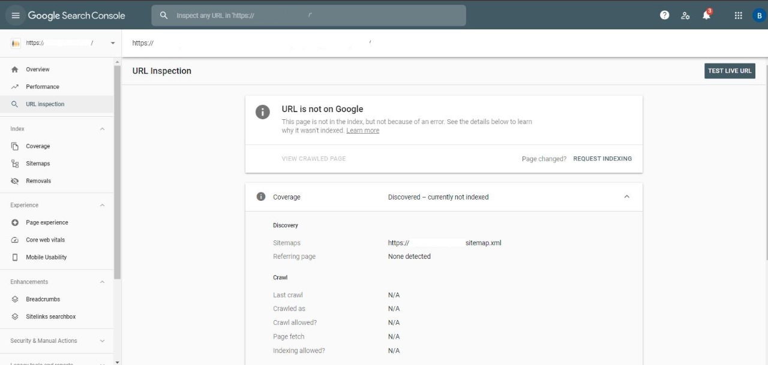768x365 pixels.
Task: Collapse the Coverage details card
Action: click(x=627, y=197)
